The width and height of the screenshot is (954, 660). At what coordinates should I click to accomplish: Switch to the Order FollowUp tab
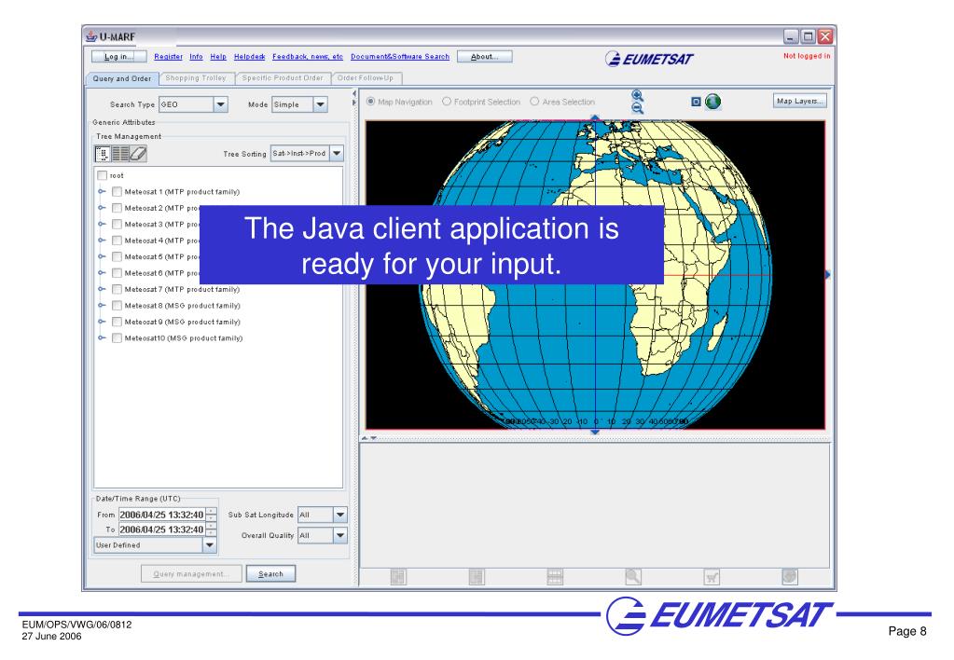tap(366, 78)
